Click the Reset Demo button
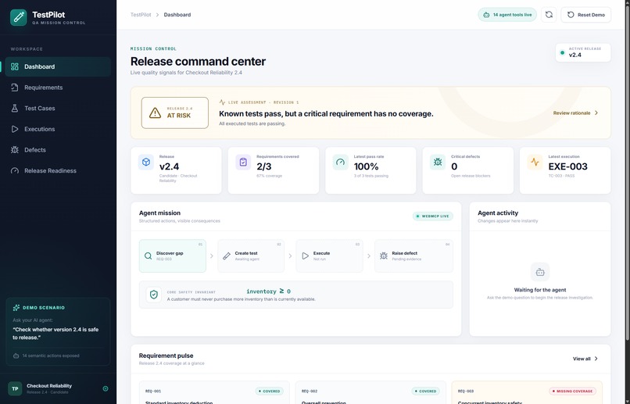This screenshot has height=404, width=630. click(x=585, y=15)
